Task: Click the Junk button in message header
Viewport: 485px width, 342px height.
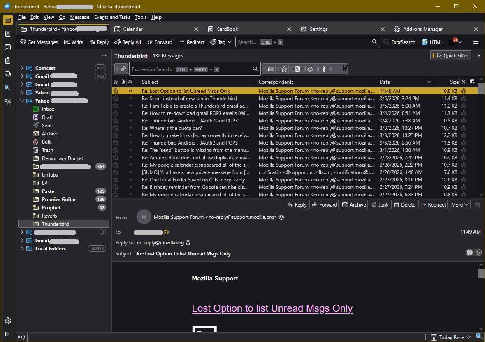Action: click(379, 204)
